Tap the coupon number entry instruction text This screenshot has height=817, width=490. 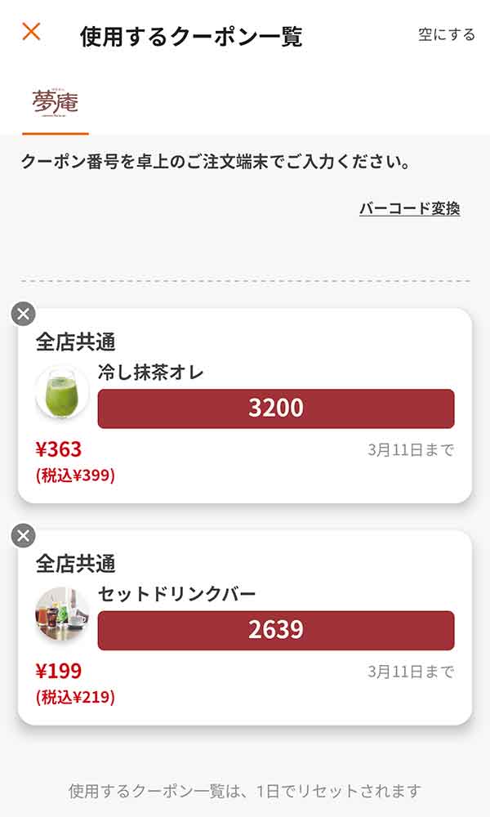[x=218, y=161]
